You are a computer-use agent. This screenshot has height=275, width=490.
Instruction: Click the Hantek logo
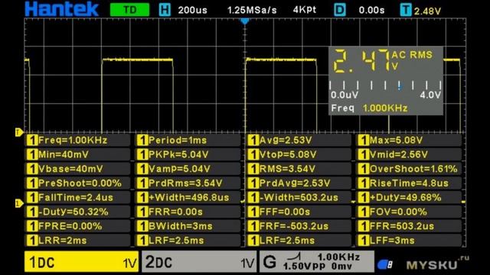pyautogui.click(x=61, y=9)
